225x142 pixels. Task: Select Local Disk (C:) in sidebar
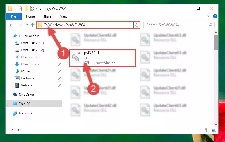pyautogui.click(x=32, y=43)
